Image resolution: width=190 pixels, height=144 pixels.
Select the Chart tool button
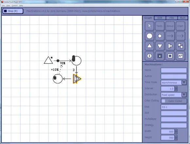[x=180, y=26]
